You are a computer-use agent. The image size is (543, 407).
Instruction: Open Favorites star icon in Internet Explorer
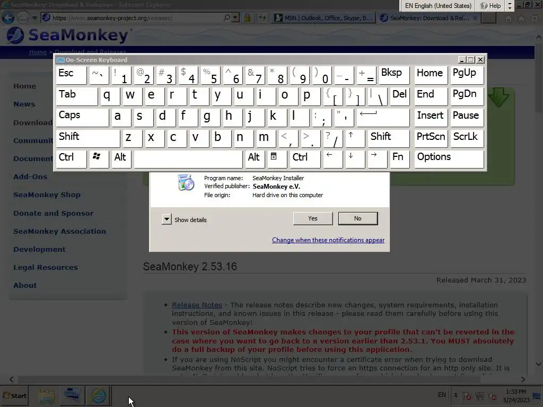pos(521,20)
